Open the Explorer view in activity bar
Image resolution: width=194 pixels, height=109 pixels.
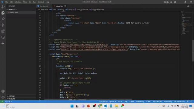(x=3, y=13)
